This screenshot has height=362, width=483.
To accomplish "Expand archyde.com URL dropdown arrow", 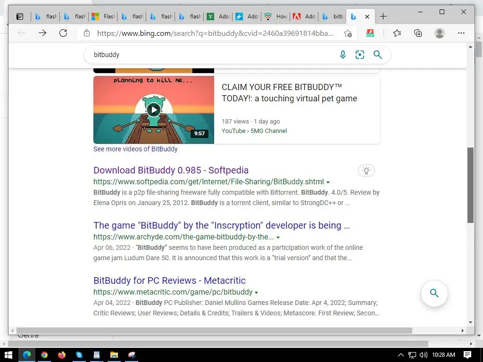I will point(278,238).
